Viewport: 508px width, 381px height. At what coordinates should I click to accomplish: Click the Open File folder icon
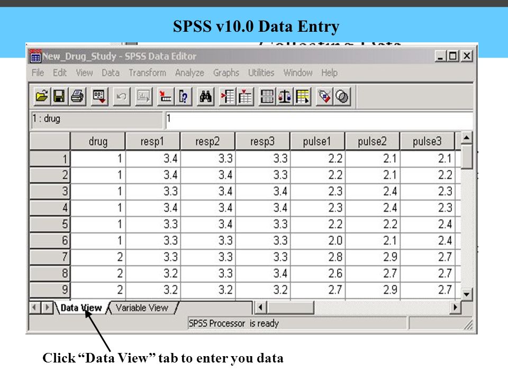click(x=42, y=96)
